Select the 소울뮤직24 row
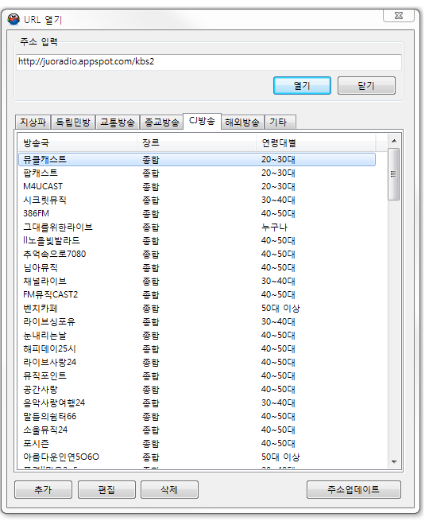The height and width of the screenshot is (525, 425). [197, 430]
